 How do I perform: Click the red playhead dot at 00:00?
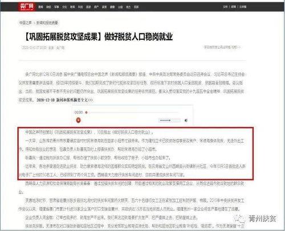point(86,112)
